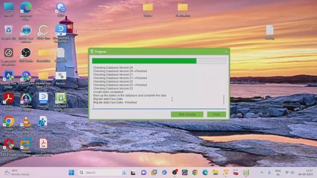Select 'Learn about this picture' desktop icon
This screenshot has width=317, height=178.
coord(8,57)
